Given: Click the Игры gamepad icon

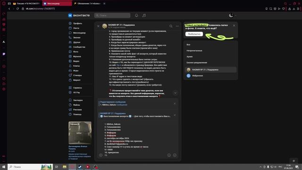Looking at the screenshot, I should pyautogui.click(x=70, y=70).
